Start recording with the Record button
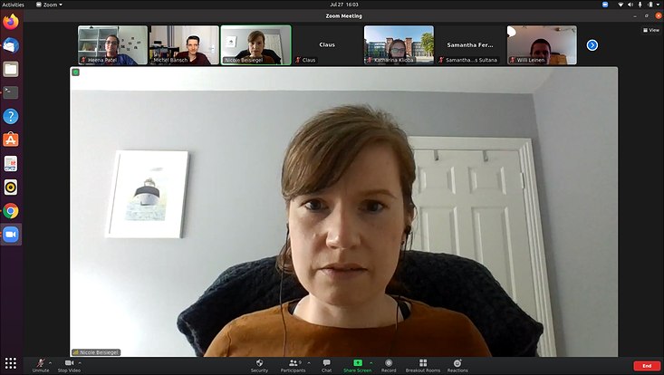Image resolution: width=664 pixels, height=375 pixels. point(389,365)
